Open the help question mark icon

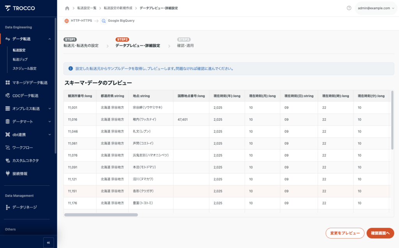(x=349, y=8)
